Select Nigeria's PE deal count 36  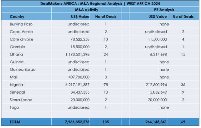[183, 85]
